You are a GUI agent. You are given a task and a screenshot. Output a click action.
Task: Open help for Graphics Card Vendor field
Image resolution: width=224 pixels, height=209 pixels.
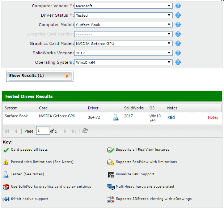click(x=178, y=34)
